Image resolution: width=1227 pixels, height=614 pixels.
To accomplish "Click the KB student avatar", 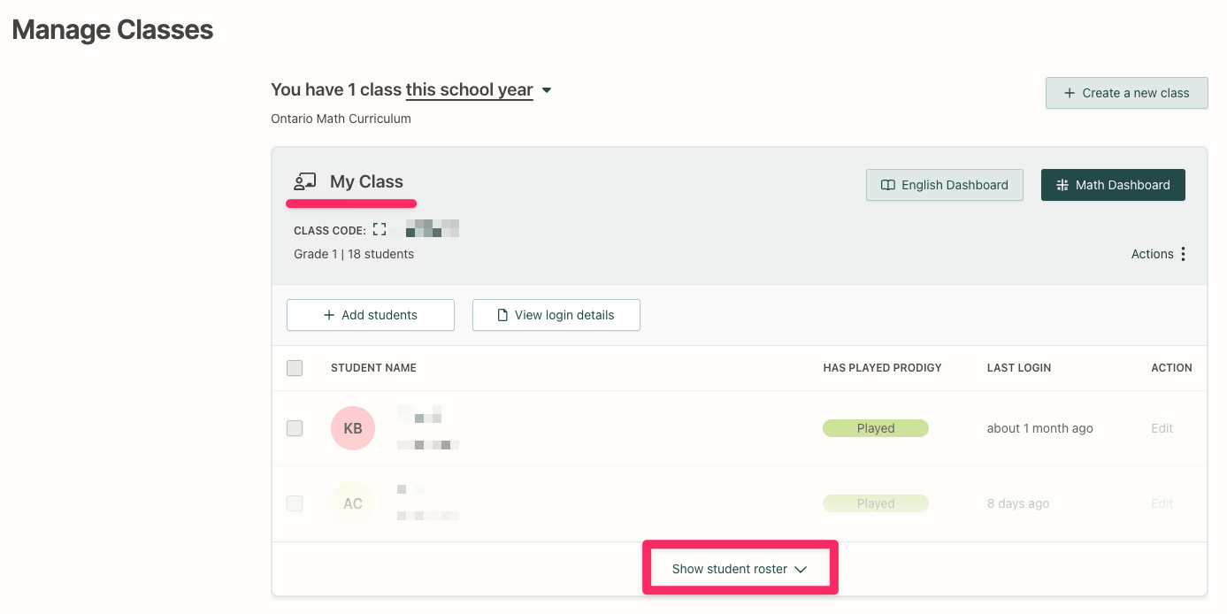I will (x=353, y=427).
